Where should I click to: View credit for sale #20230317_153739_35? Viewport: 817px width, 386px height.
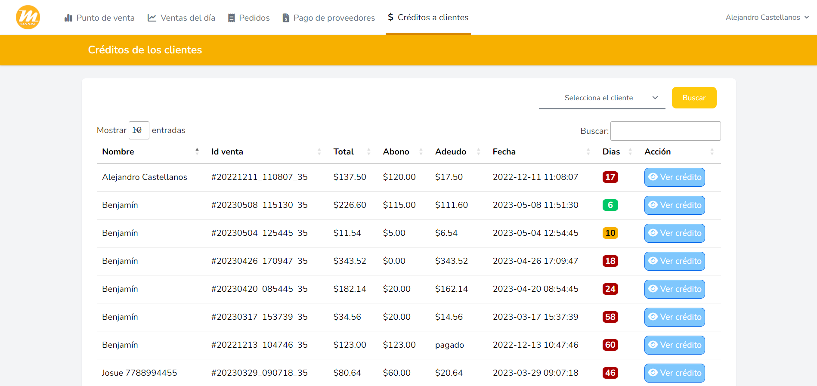(x=675, y=317)
